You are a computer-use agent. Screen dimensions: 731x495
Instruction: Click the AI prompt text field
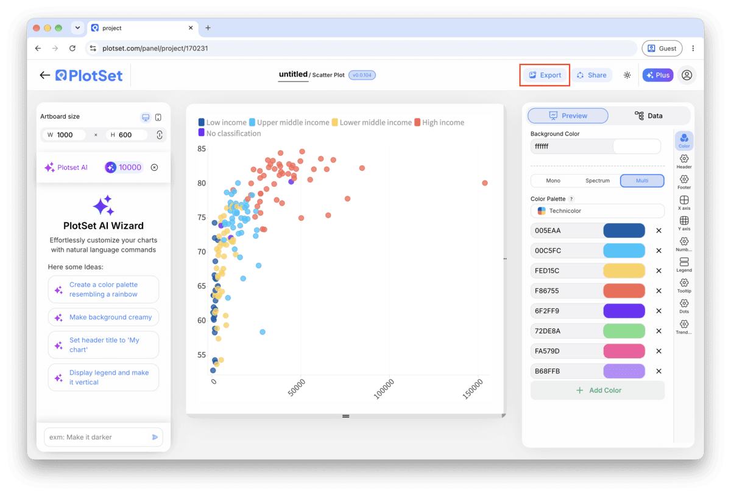pos(97,437)
